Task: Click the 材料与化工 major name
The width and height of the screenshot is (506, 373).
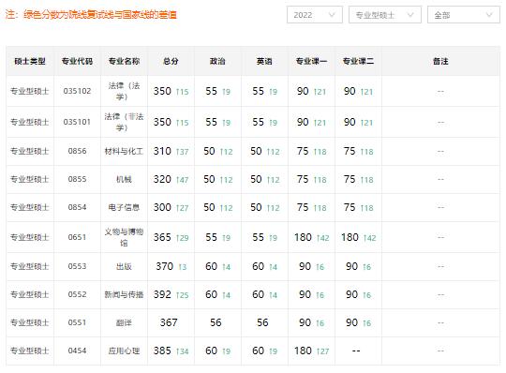Action: coord(124,151)
